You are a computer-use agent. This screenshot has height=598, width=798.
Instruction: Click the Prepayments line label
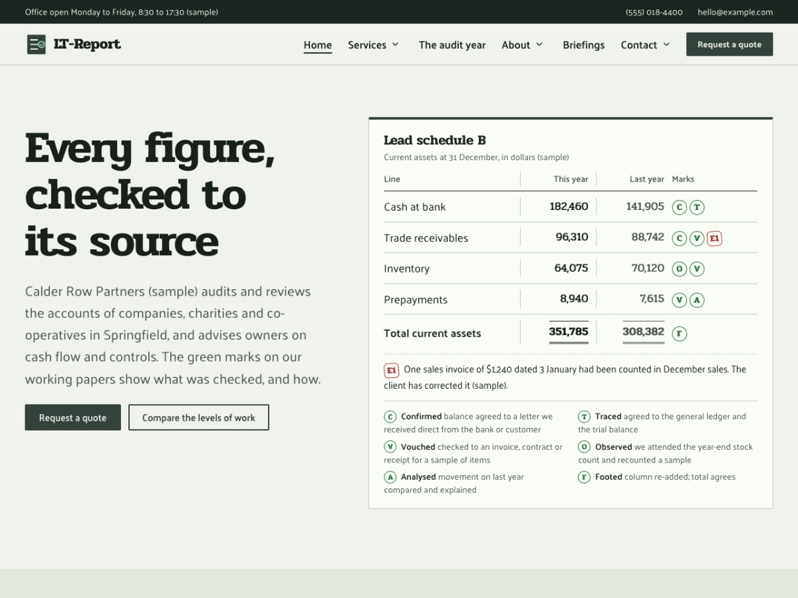point(416,300)
